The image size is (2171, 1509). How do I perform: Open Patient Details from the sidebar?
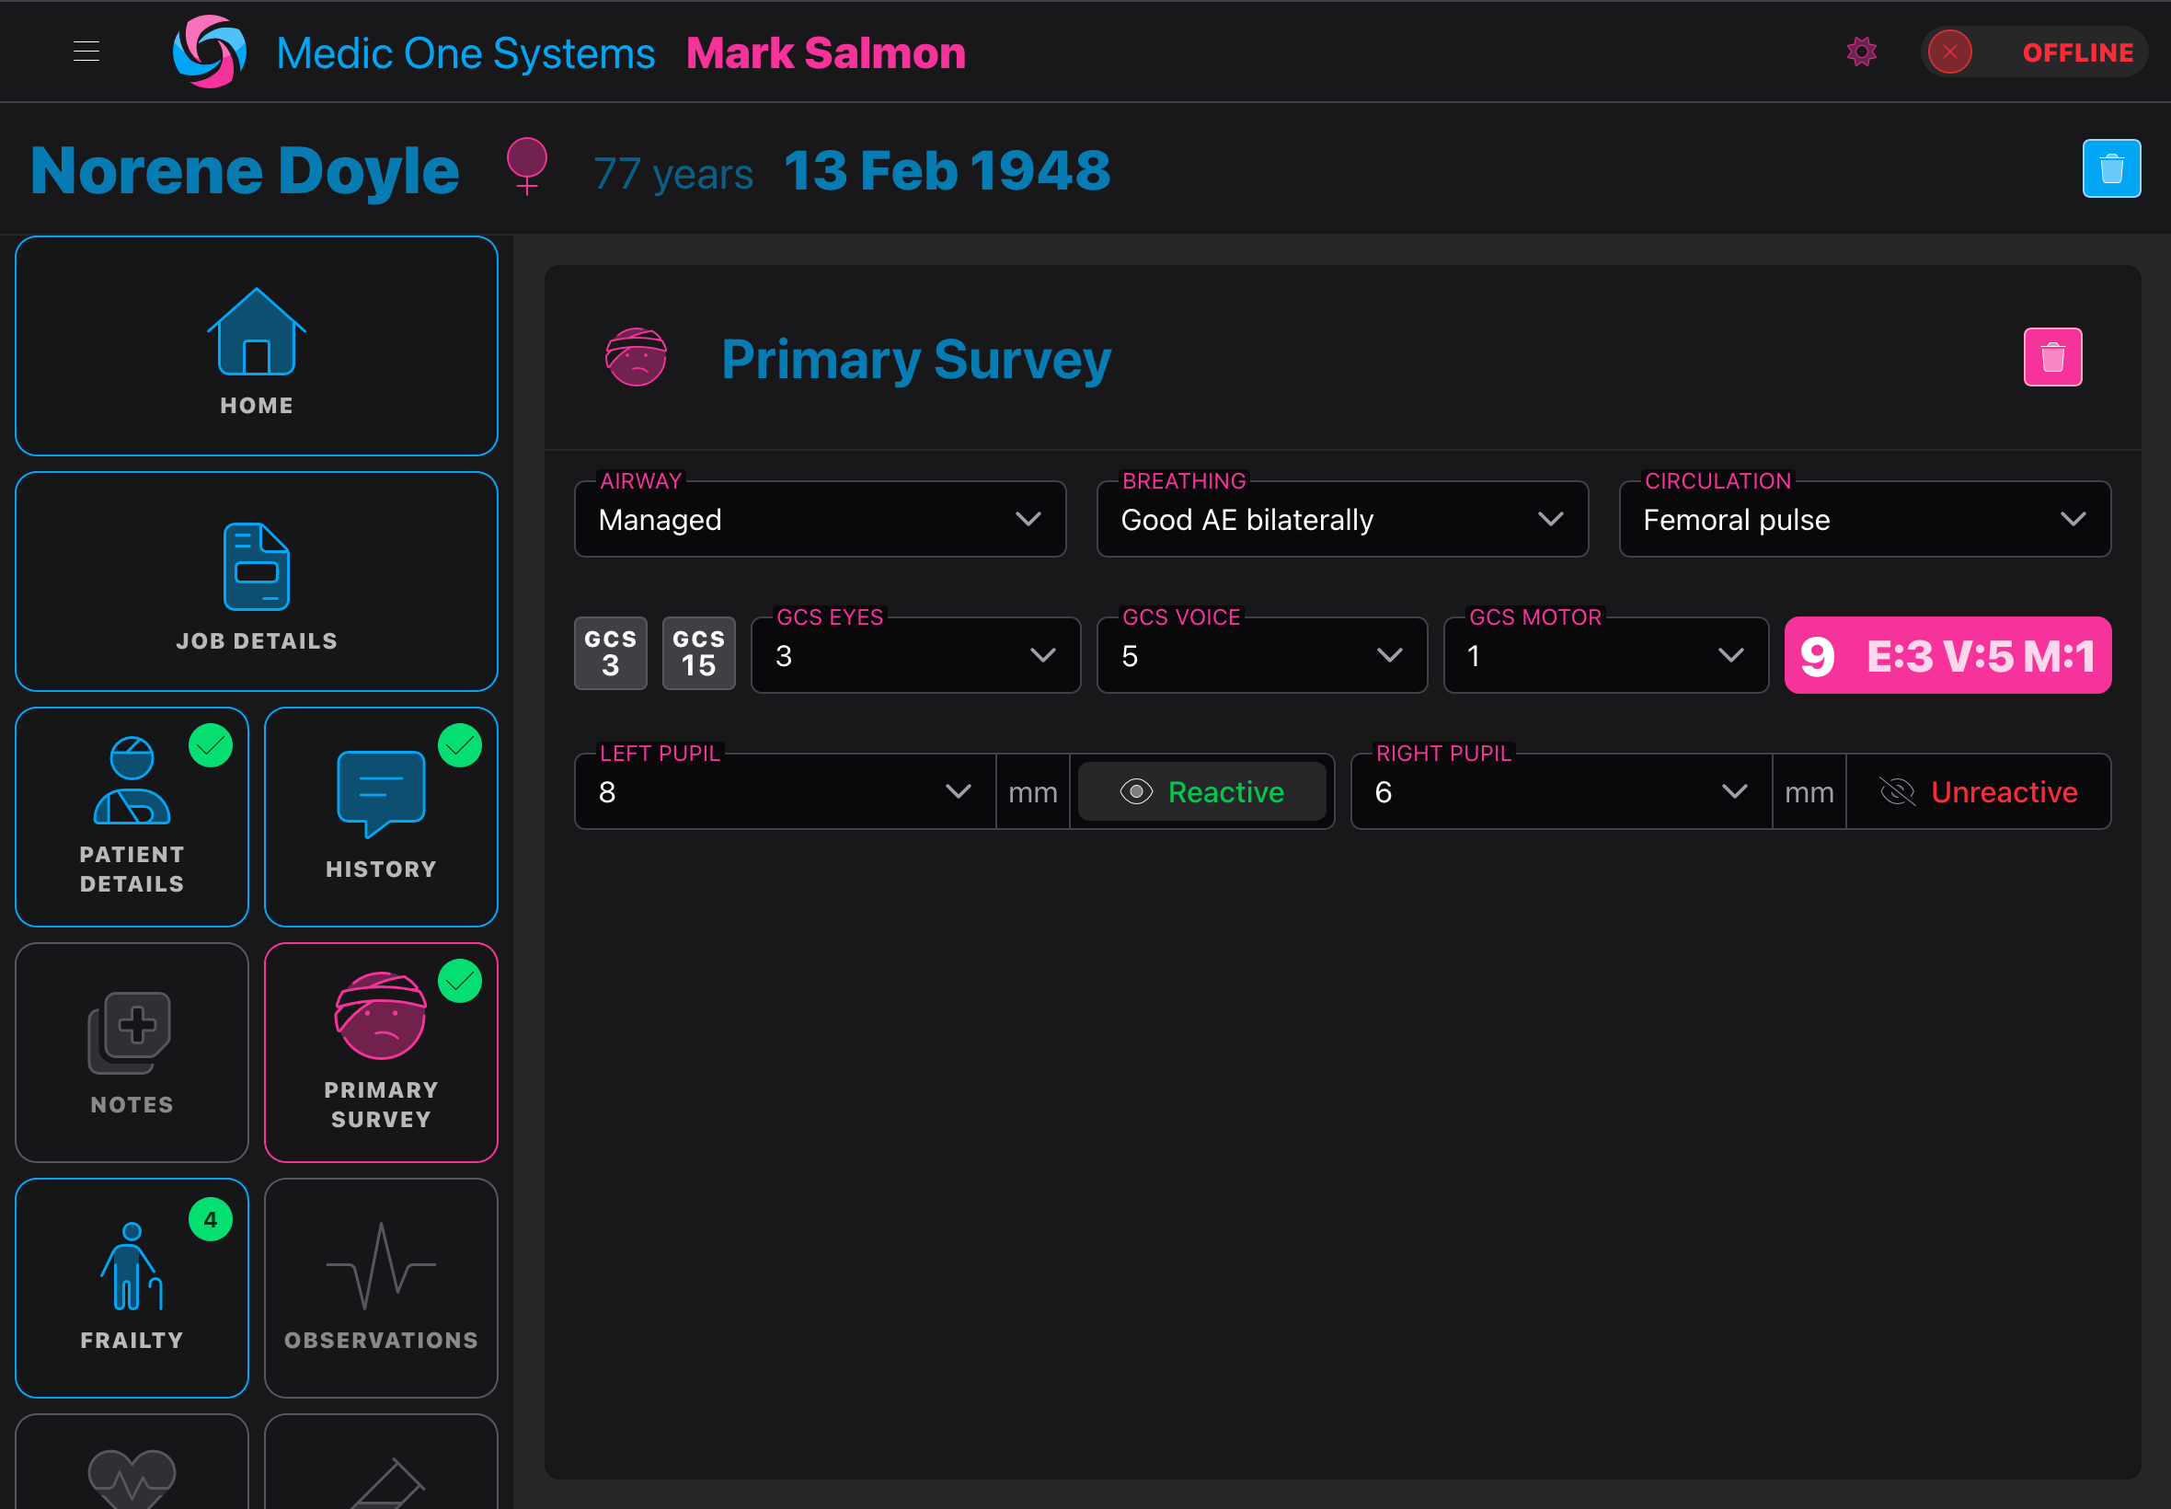tap(131, 813)
